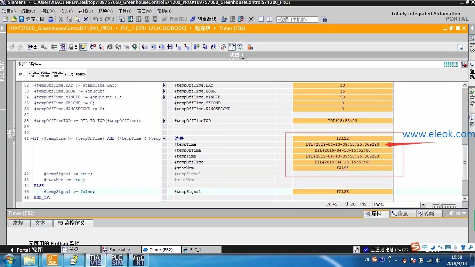475x267 pixels.
Task: Insert comment (*...*) template
Action: 69,74
